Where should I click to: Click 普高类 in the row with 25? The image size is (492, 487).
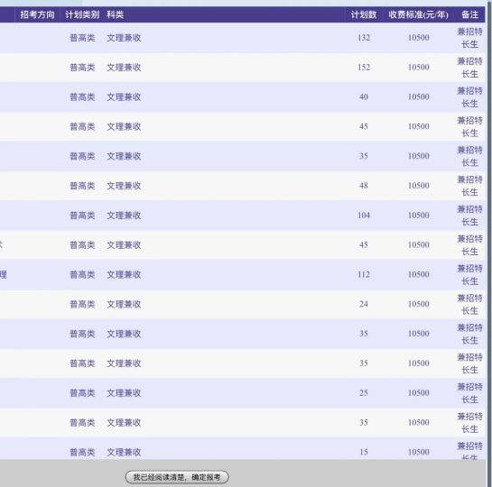click(82, 393)
